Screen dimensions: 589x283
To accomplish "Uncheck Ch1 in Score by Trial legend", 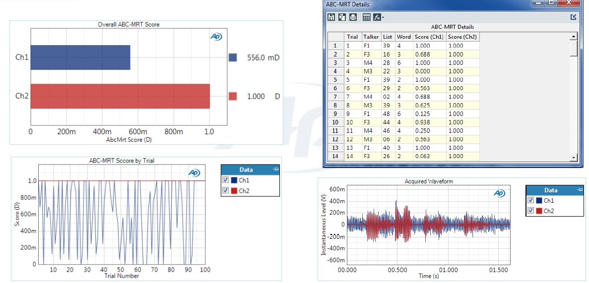I will (225, 180).
